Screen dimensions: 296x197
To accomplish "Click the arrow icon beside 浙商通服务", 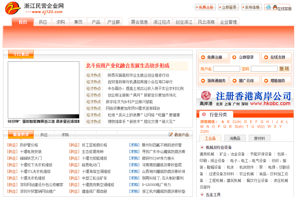I will click(203, 81).
